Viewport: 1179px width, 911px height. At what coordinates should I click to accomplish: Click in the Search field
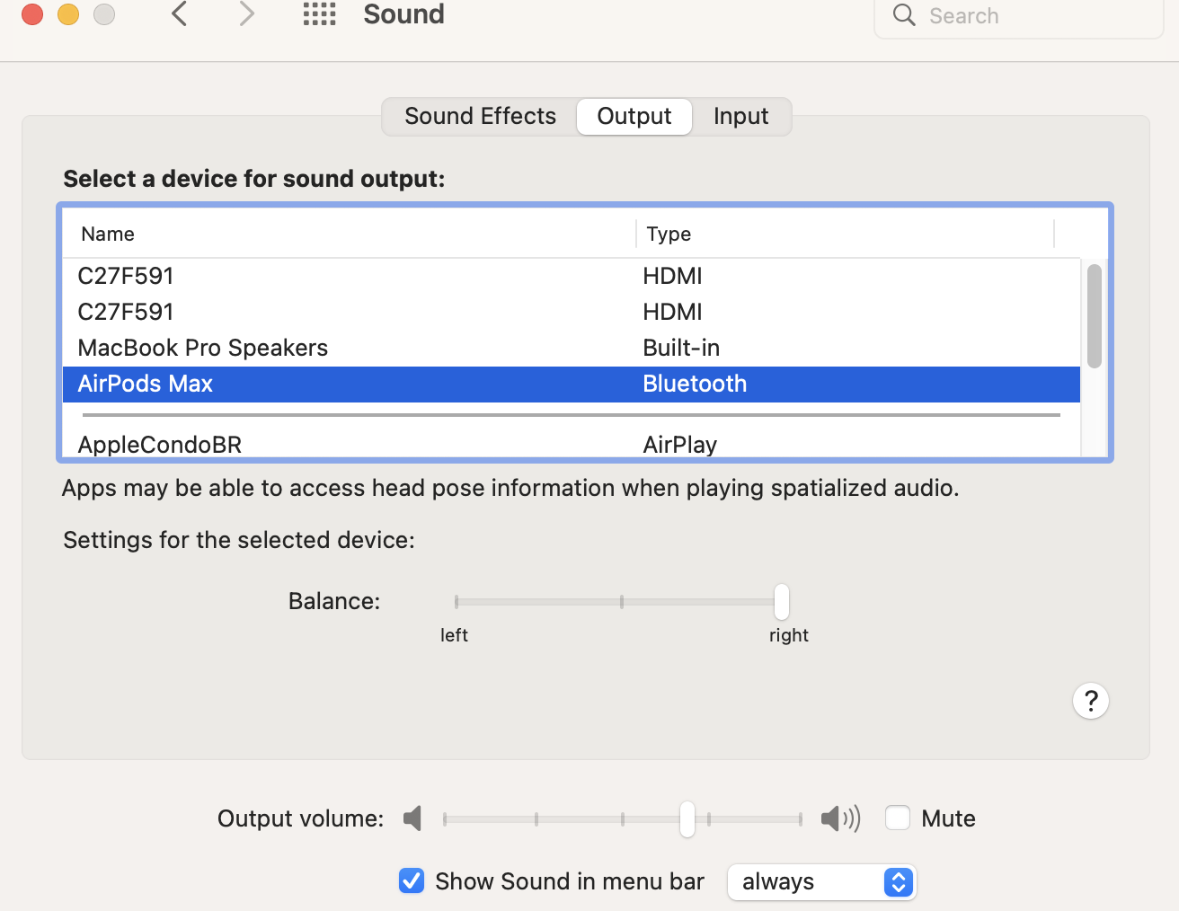[1019, 16]
